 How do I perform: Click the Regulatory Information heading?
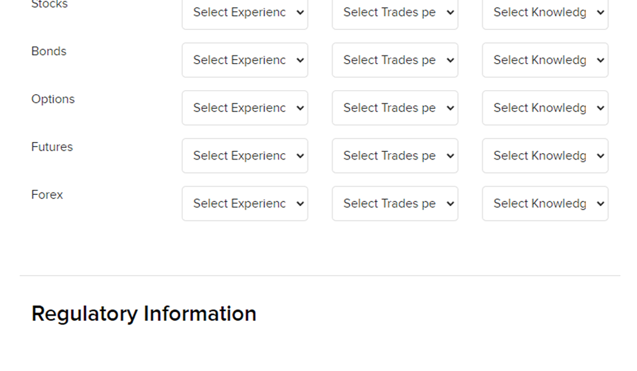(x=144, y=313)
